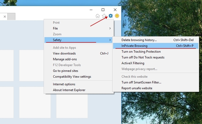
Task: Choose Delete browsing history...
Action: click(156, 40)
